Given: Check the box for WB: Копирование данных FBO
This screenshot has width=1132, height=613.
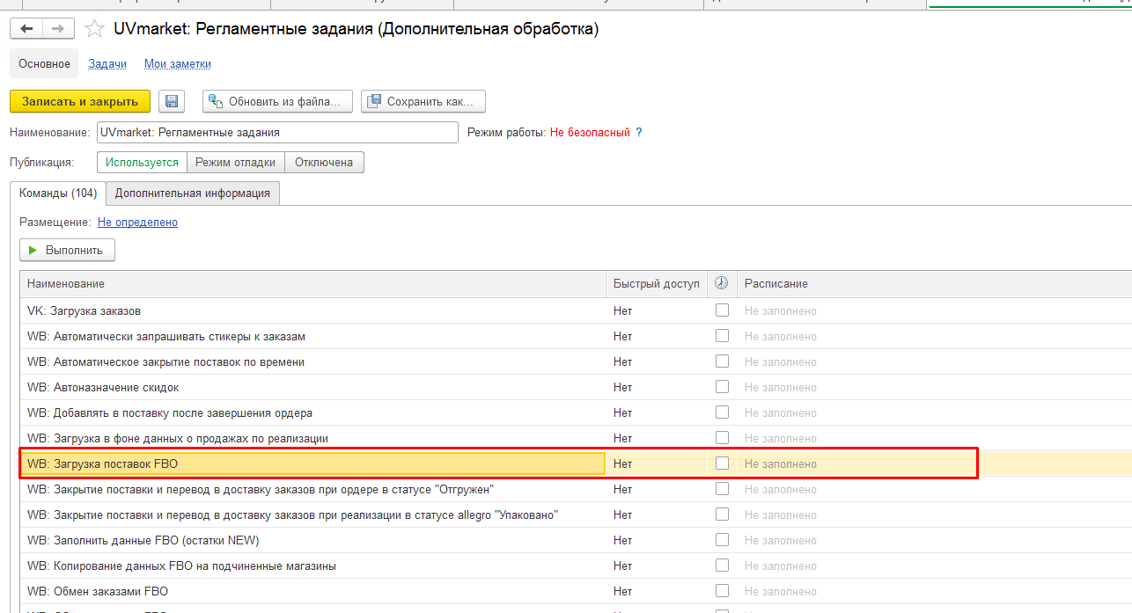Looking at the screenshot, I should point(722,566).
